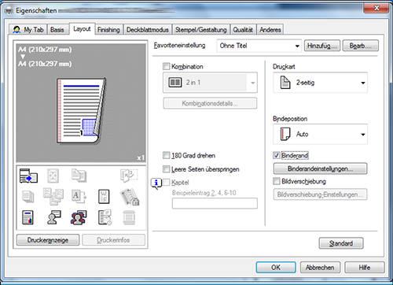
Task: Click the blue info icon beside Kapitel
Action: [156, 183]
